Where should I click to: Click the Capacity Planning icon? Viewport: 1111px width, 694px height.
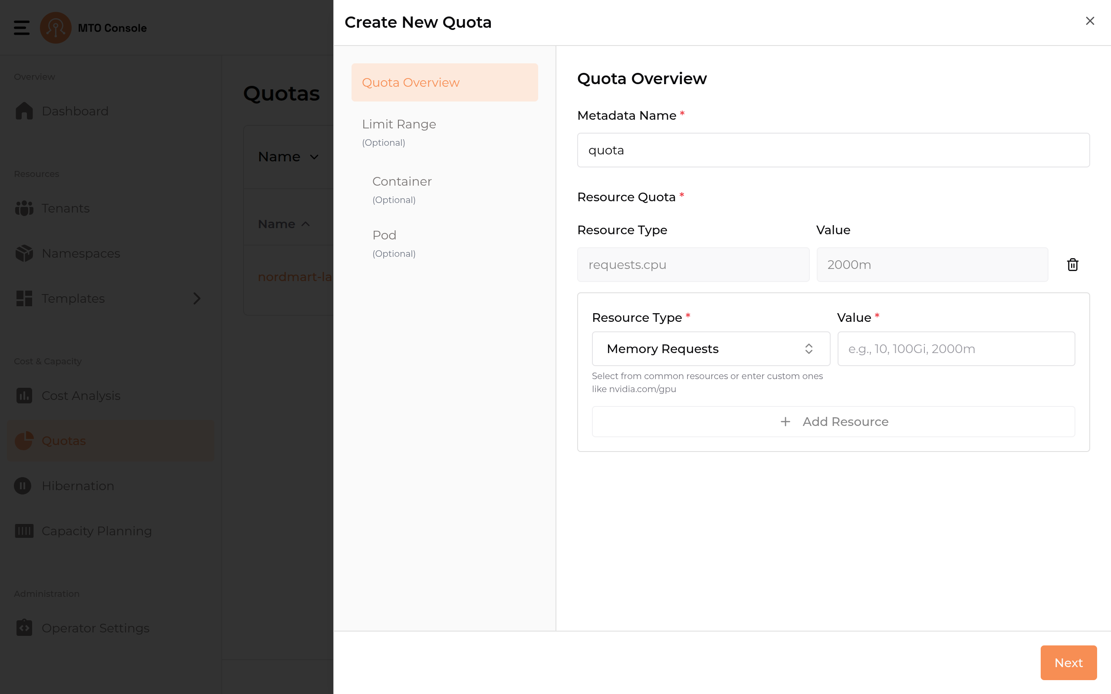coord(24,530)
